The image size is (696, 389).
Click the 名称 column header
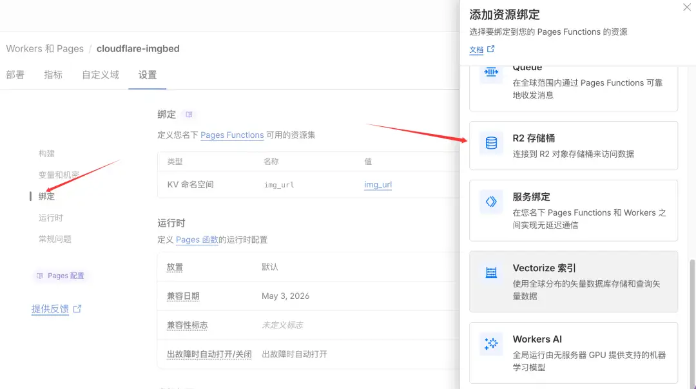pyautogui.click(x=271, y=162)
